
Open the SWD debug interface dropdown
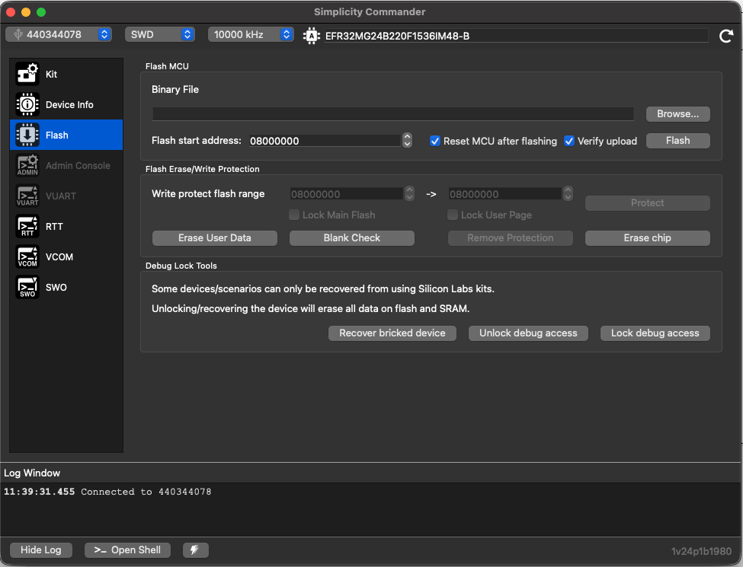pos(160,34)
